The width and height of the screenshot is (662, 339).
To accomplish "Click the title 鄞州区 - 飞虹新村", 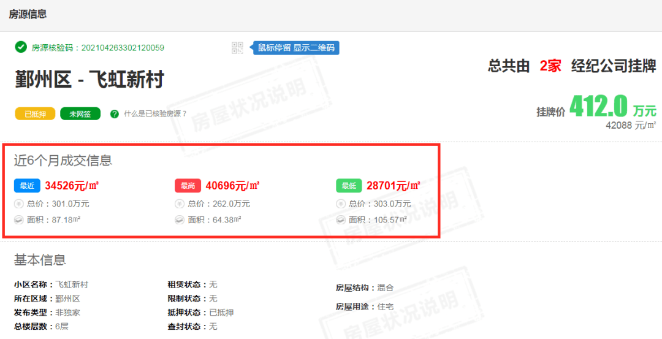I will (x=89, y=79).
